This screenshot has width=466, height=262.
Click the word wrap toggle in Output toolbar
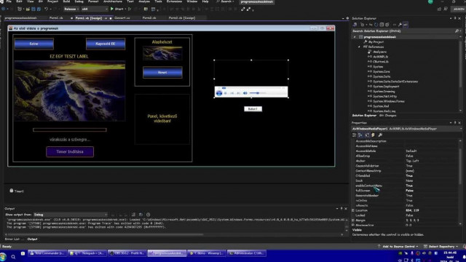point(141,215)
